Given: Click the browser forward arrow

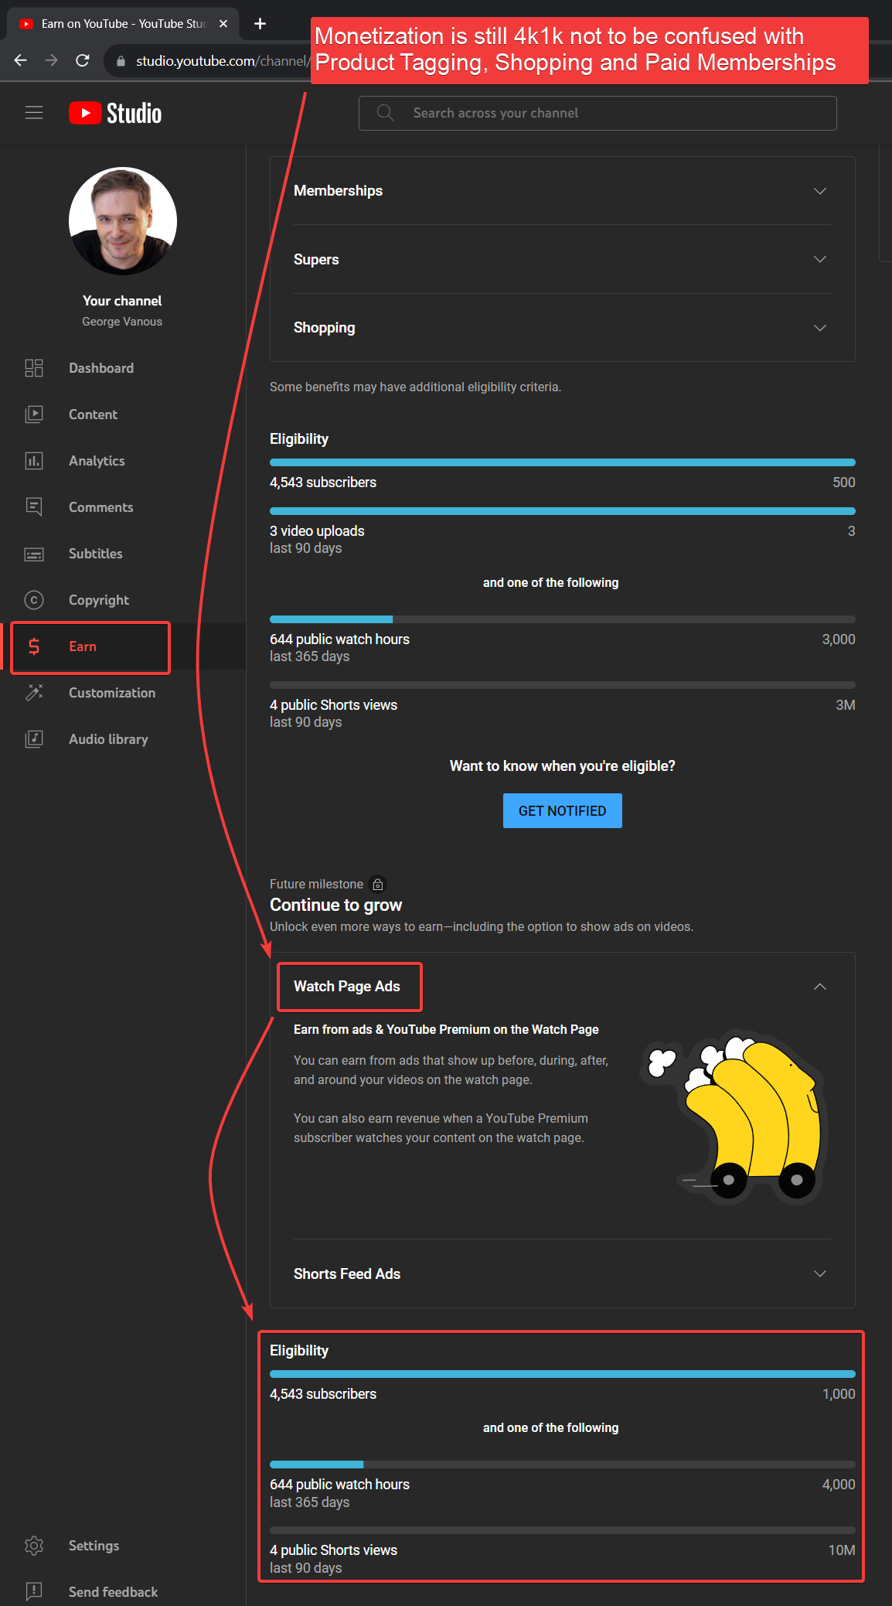Looking at the screenshot, I should point(51,60).
